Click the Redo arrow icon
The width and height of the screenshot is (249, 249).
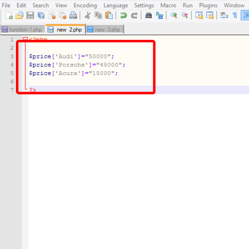pyautogui.click(x=134, y=15)
